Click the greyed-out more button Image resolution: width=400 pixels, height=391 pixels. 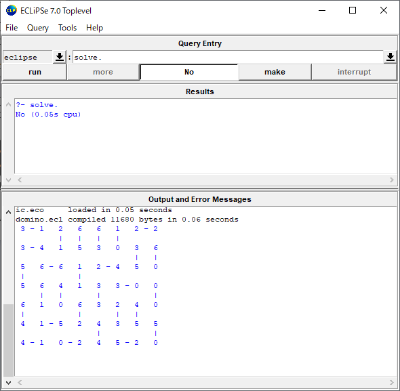click(x=103, y=73)
